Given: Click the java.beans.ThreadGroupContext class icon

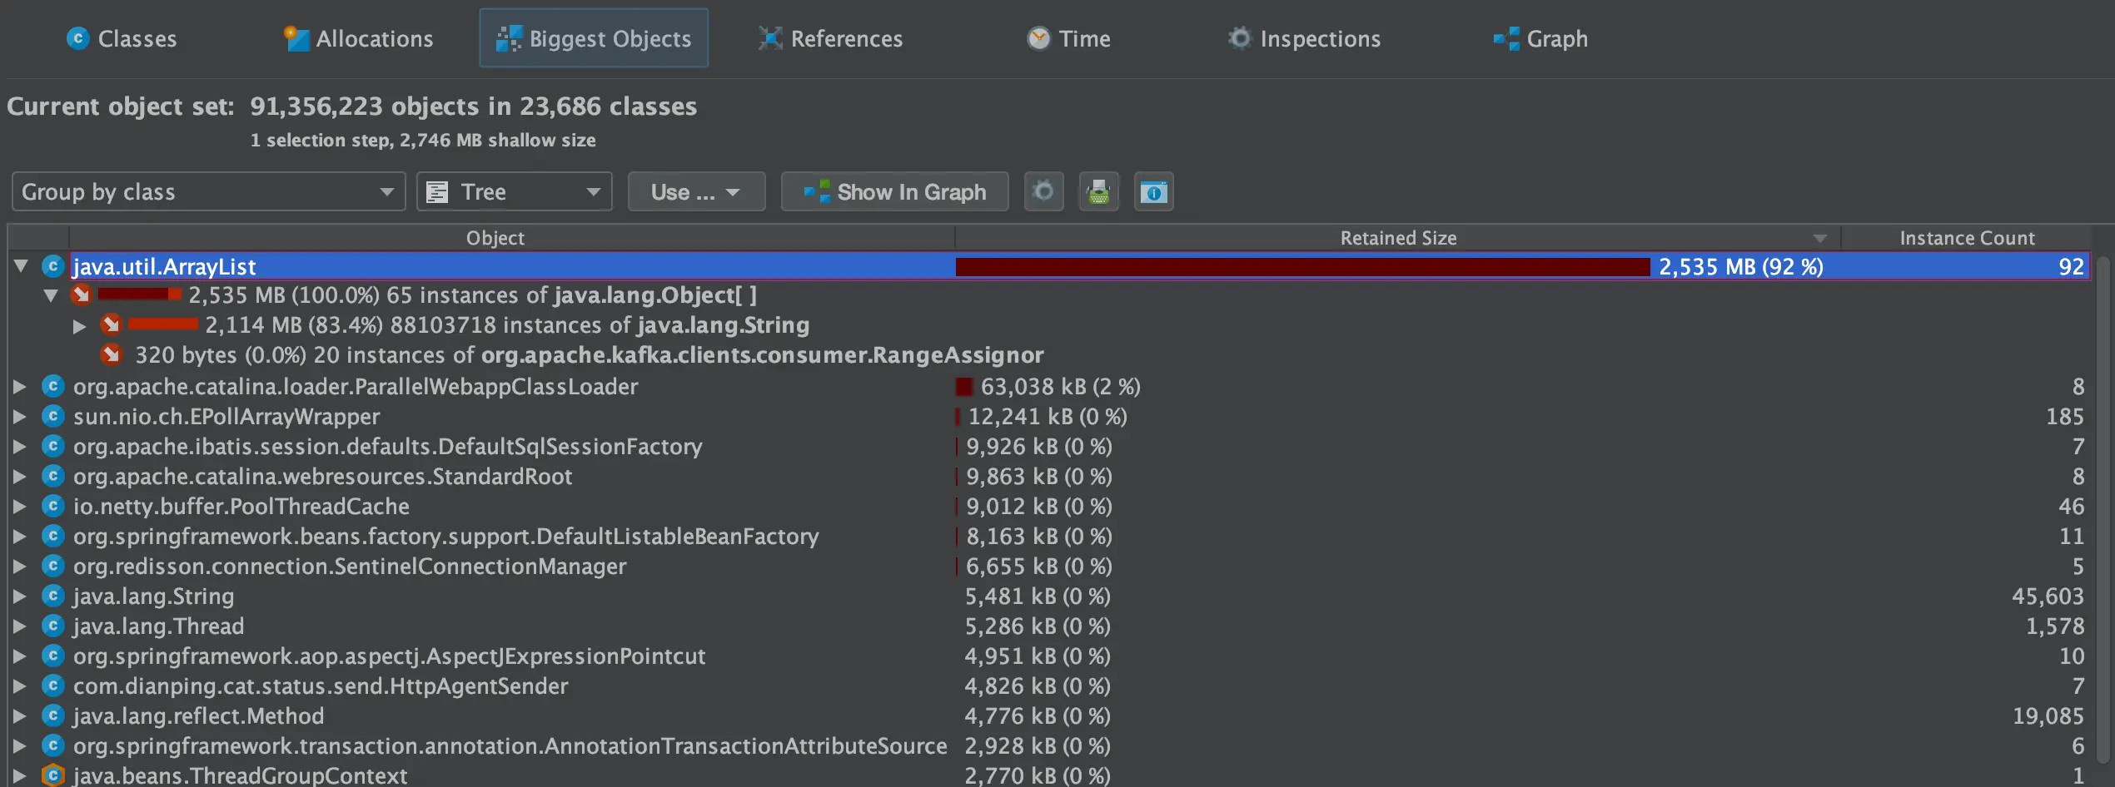Looking at the screenshot, I should point(52,775).
